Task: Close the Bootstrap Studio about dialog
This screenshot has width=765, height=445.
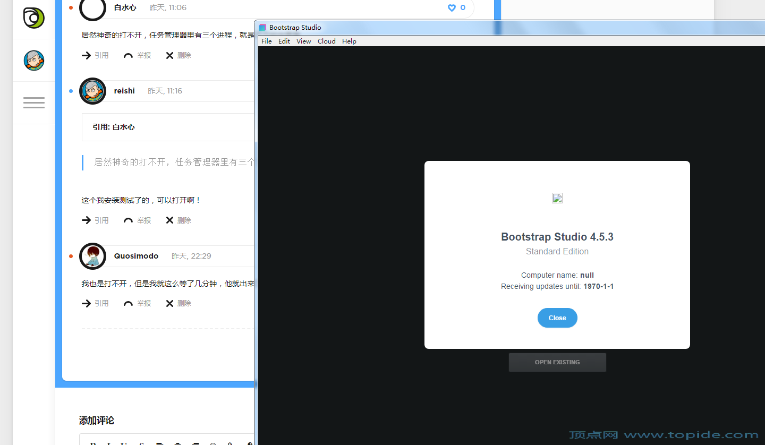Action: [557, 318]
